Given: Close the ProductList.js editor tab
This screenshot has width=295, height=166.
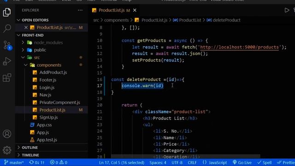Looking at the screenshot, I should (135, 10).
